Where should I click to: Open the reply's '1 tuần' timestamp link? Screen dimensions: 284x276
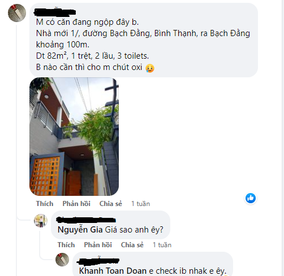point(162,245)
